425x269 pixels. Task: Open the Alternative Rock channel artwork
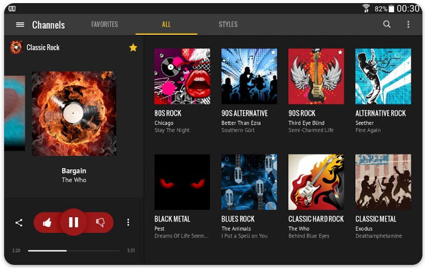383,76
